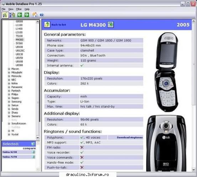Screen dimensions: 197x177
Task: Expand the Panasonic tree node
Action: pyautogui.click(x=9, y=87)
